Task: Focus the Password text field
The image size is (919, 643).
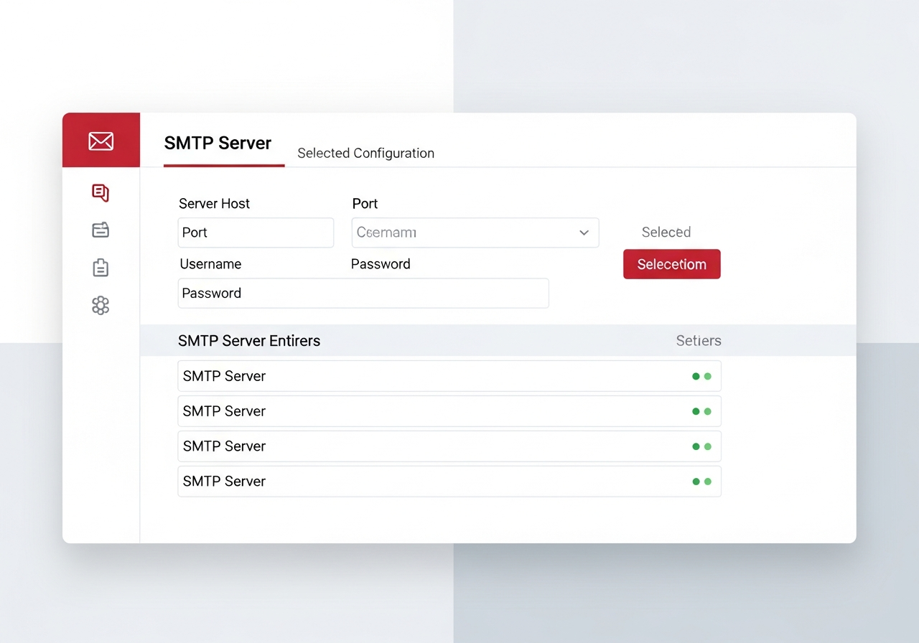Action: pyautogui.click(x=363, y=293)
